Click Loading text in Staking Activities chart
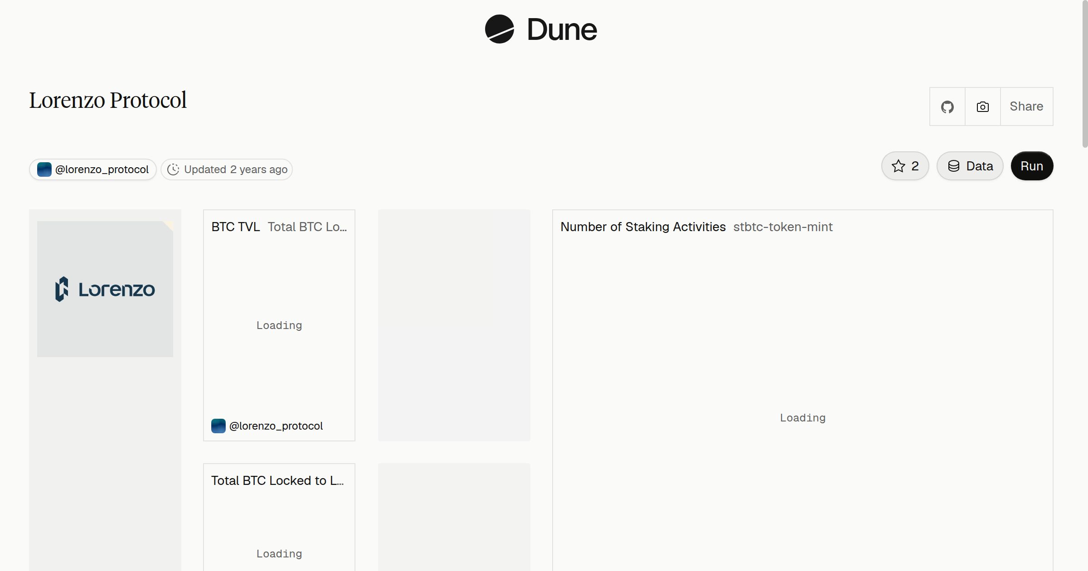Viewport: 1088px width, 571px height. tap(803, 418)
